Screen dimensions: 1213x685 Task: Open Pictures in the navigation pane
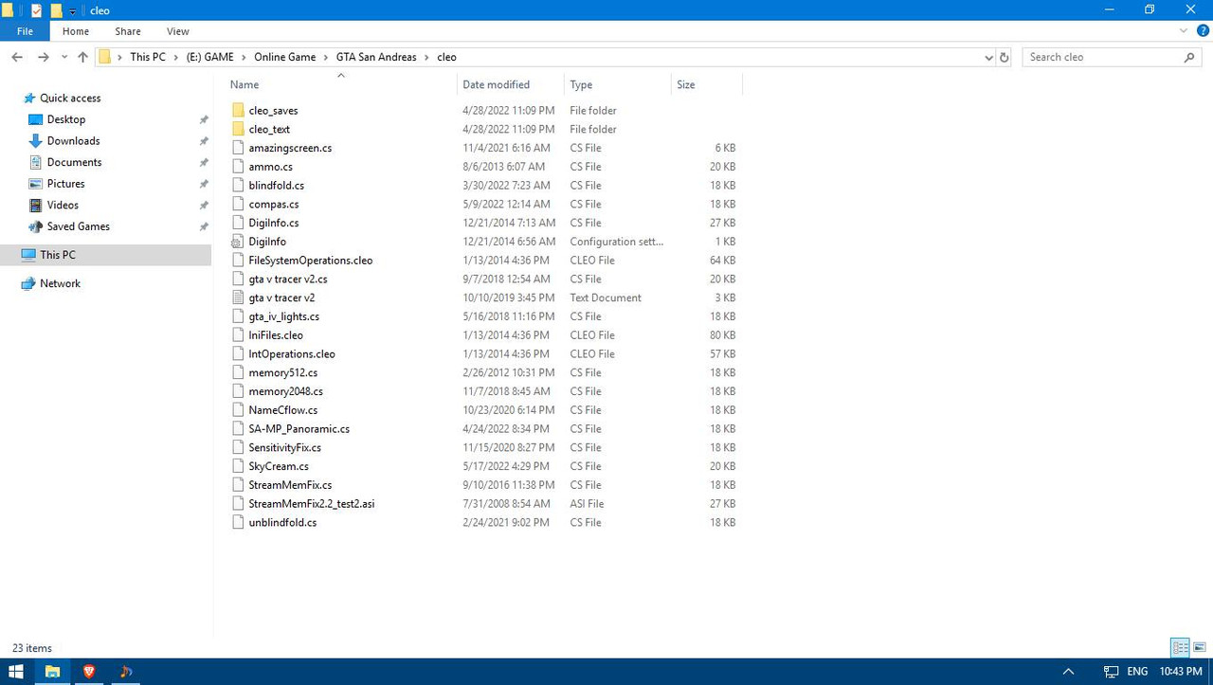(66, 184)
